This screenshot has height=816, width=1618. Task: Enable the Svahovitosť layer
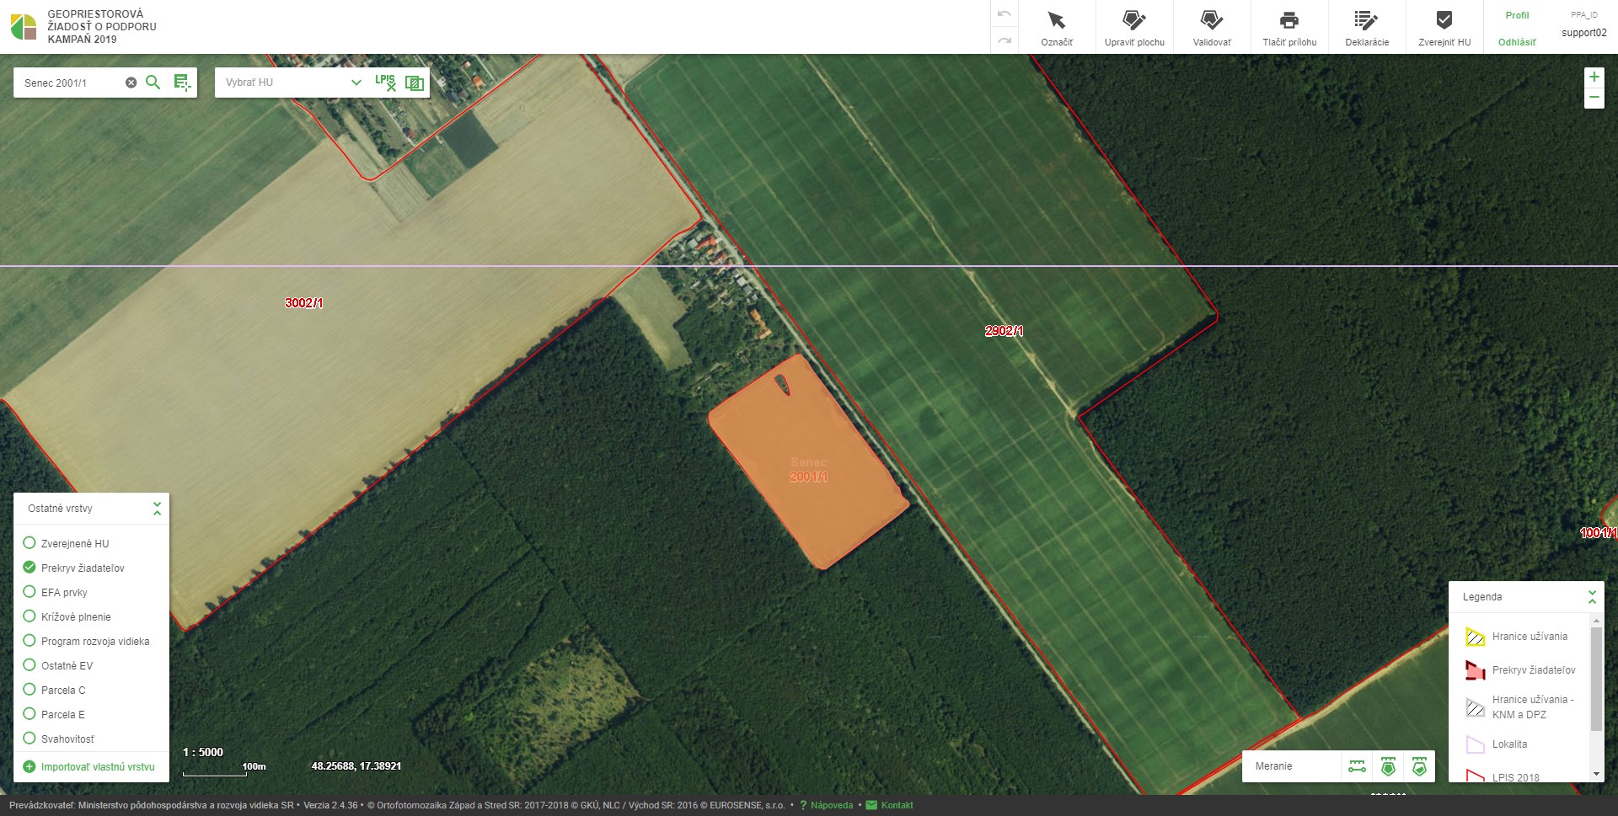click(x=29, y=739)
